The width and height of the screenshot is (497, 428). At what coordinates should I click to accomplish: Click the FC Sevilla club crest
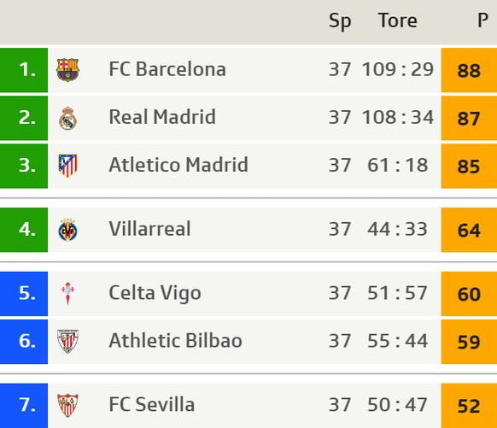[67, 406]
